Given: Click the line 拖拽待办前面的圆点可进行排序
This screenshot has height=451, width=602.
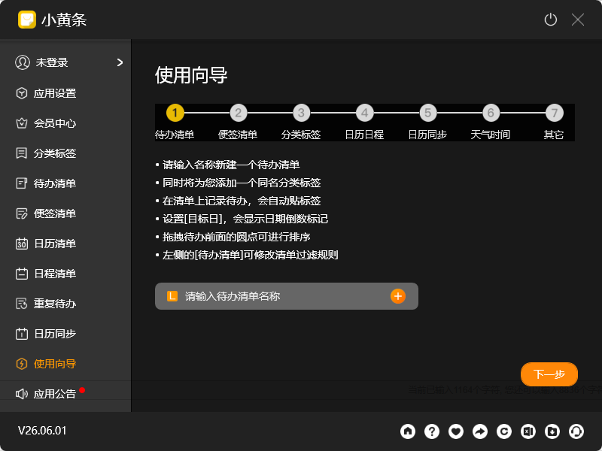Looking at the screenshot, I should click(x=236, y=237).
